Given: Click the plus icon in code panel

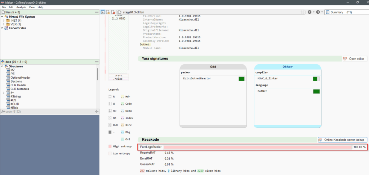Looking at the screenshot, I should [96, 112].
